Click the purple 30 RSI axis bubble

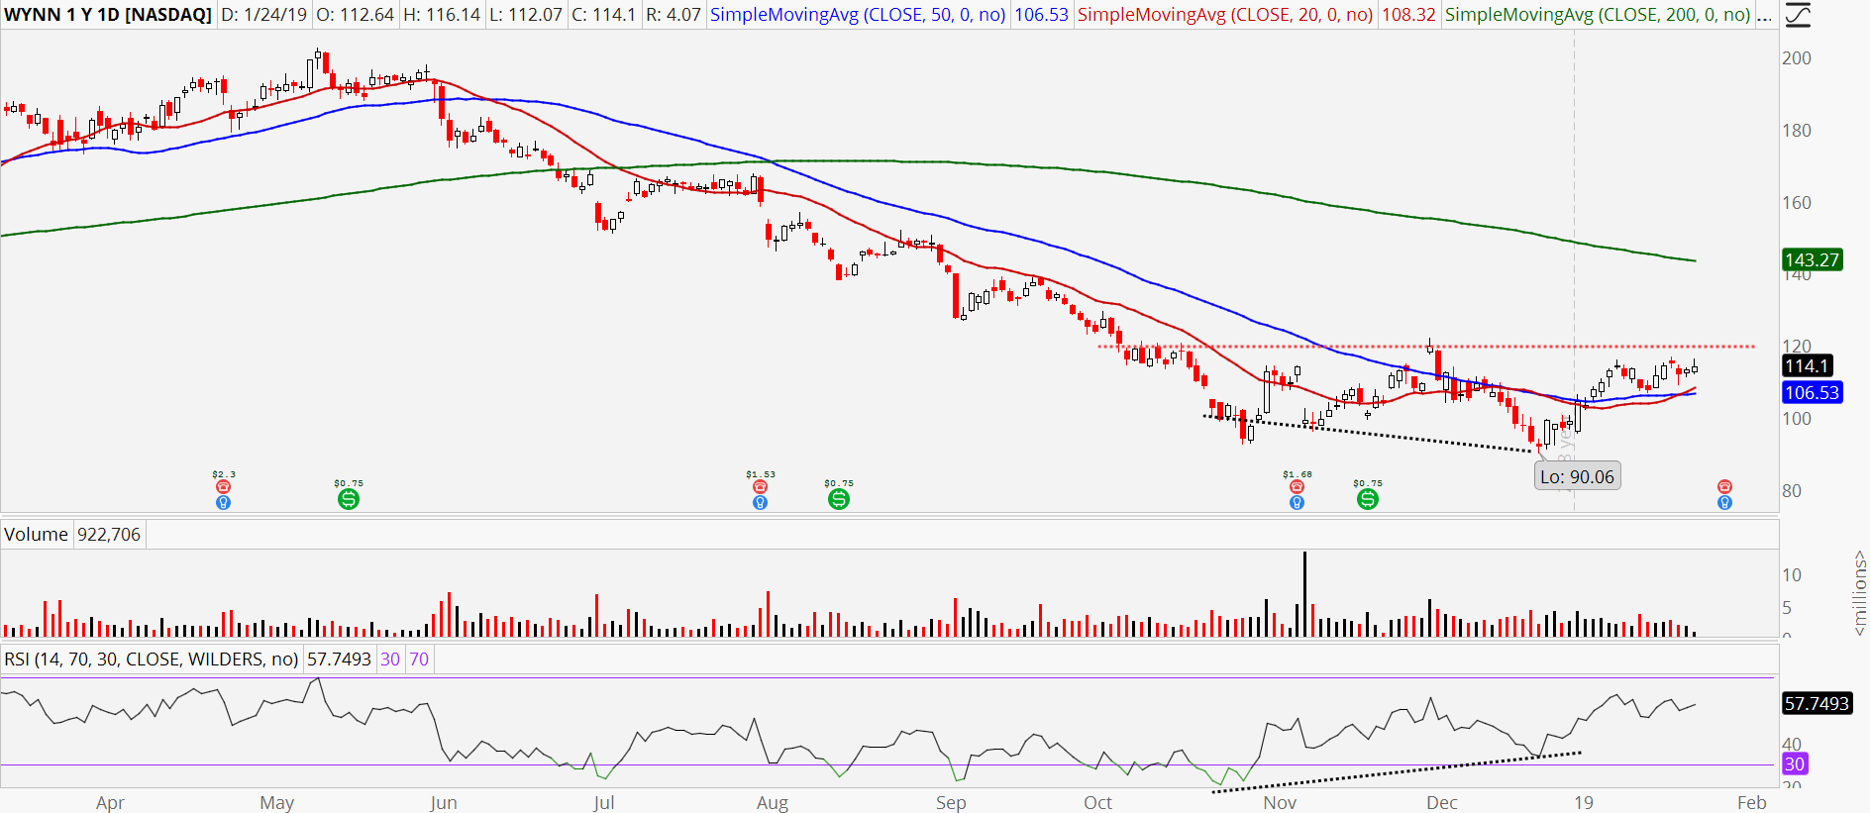coord(1795,764)
